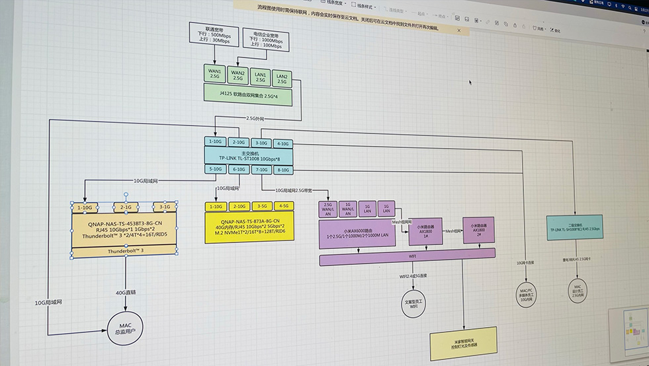
Task: Open the 风格 style dropdown
Action: click(539, 28)
